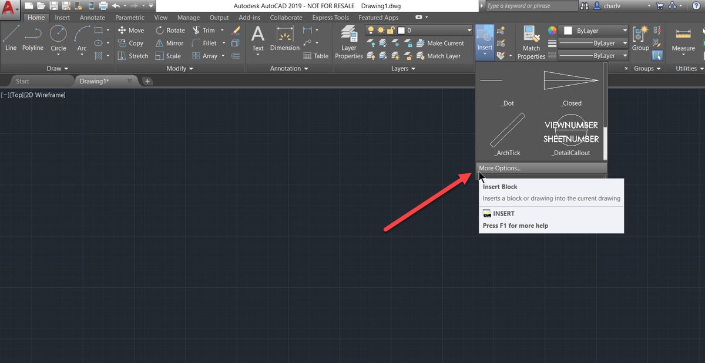Add a new drawing tab with plus
This screenshot has height=363, width=705.
147,81
